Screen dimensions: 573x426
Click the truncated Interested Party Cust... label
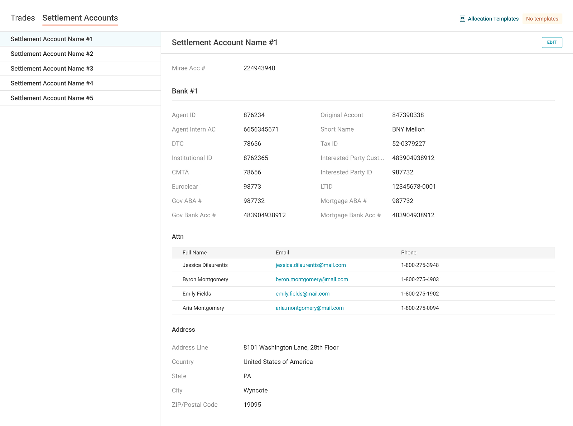point(352,158)
